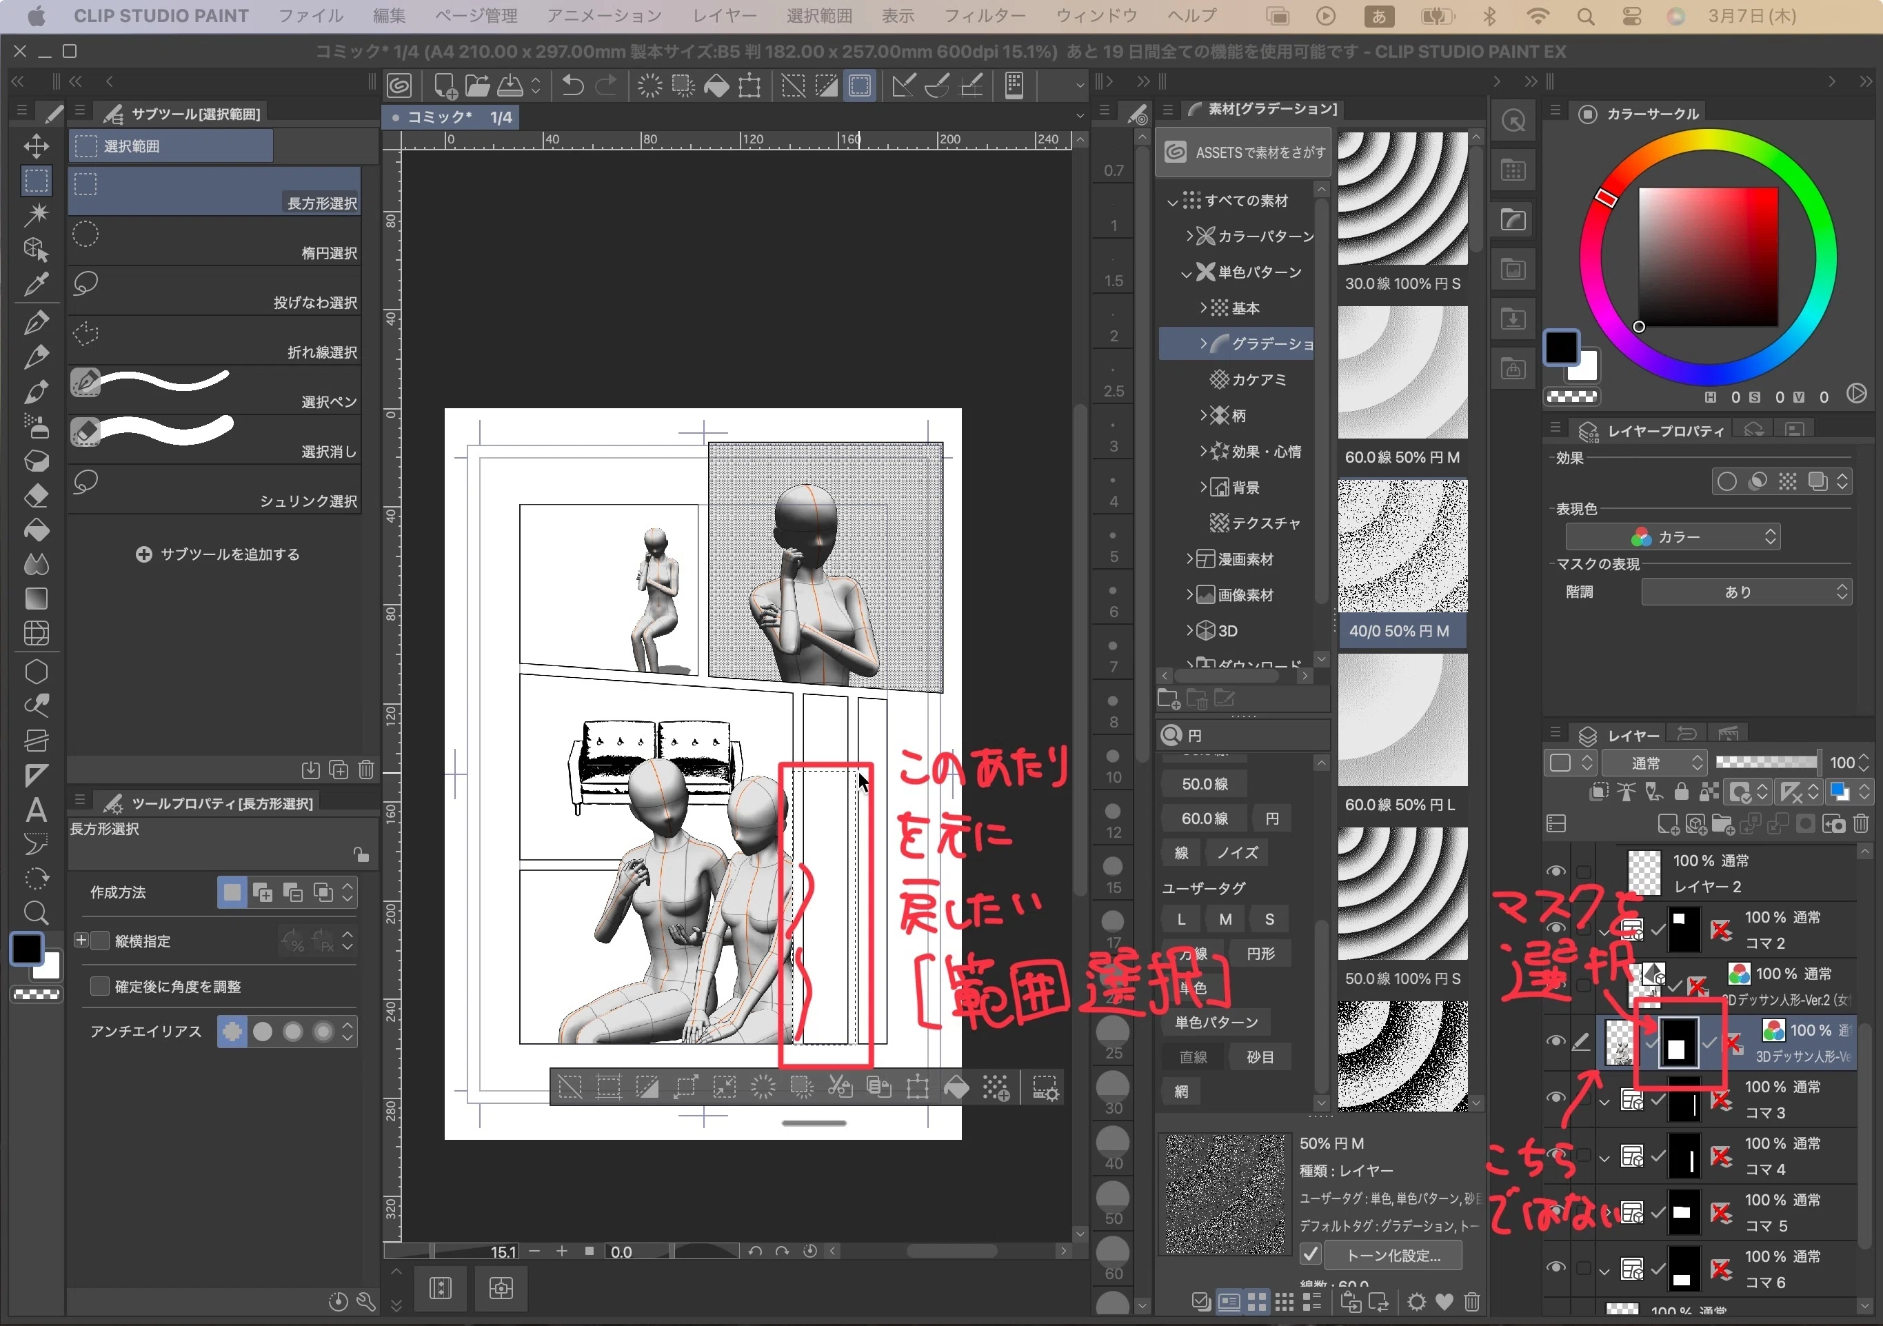Click the Save icon in command bar

(510, 86)
